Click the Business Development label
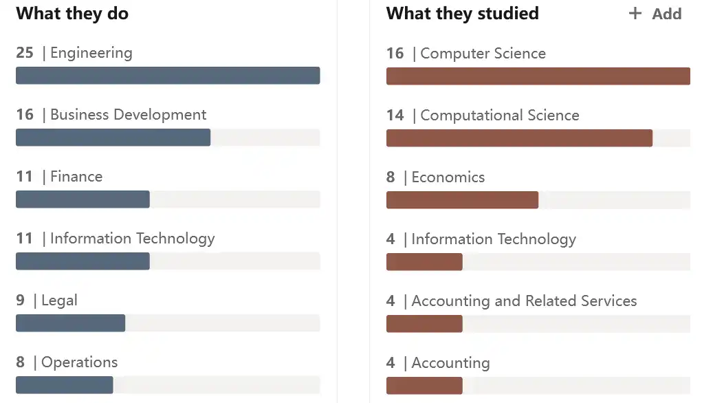Screen dimensions: 702x403 coord(128,115)
